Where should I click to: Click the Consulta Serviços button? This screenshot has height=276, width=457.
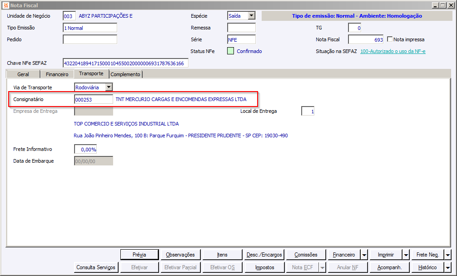[x=96, y=267]
